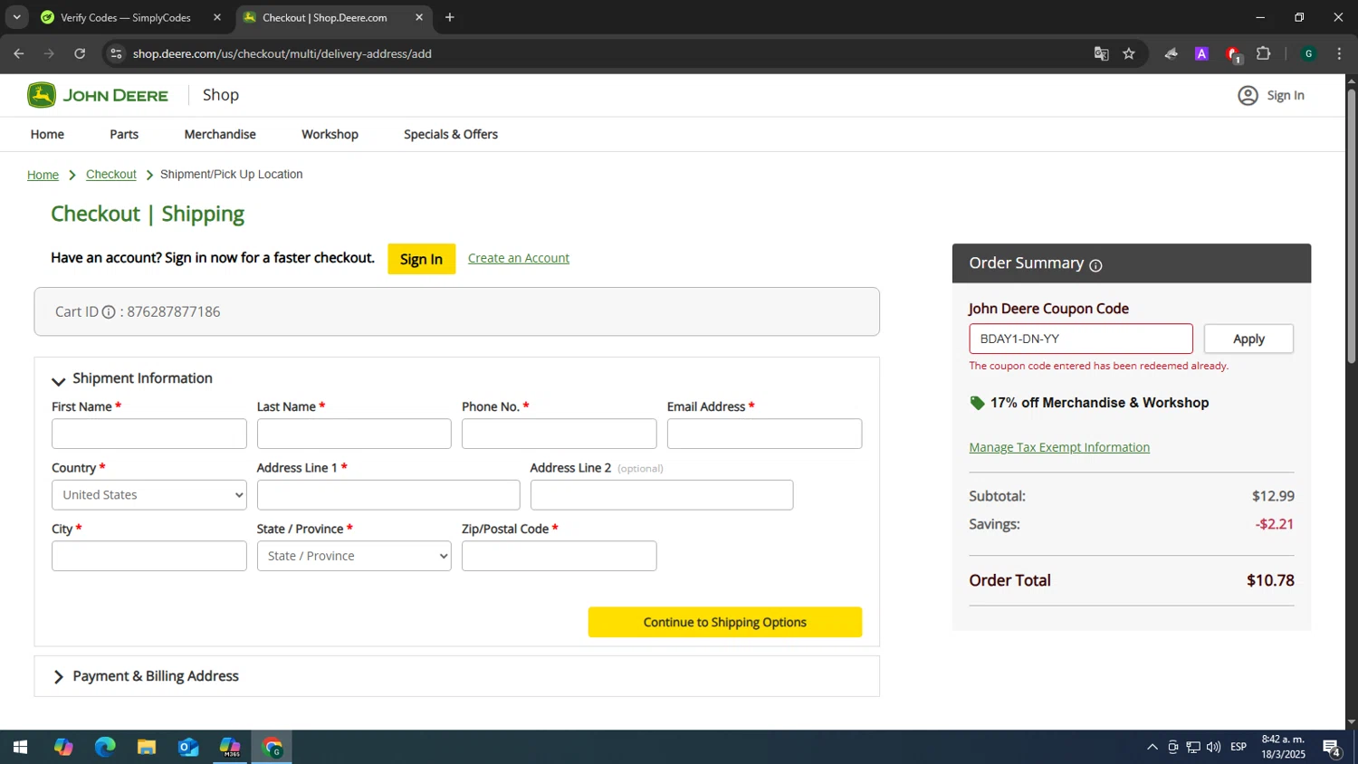Open the Chrome profile G avatar
Screen dimensions: 1358x764
click(x=1308, y=53)
